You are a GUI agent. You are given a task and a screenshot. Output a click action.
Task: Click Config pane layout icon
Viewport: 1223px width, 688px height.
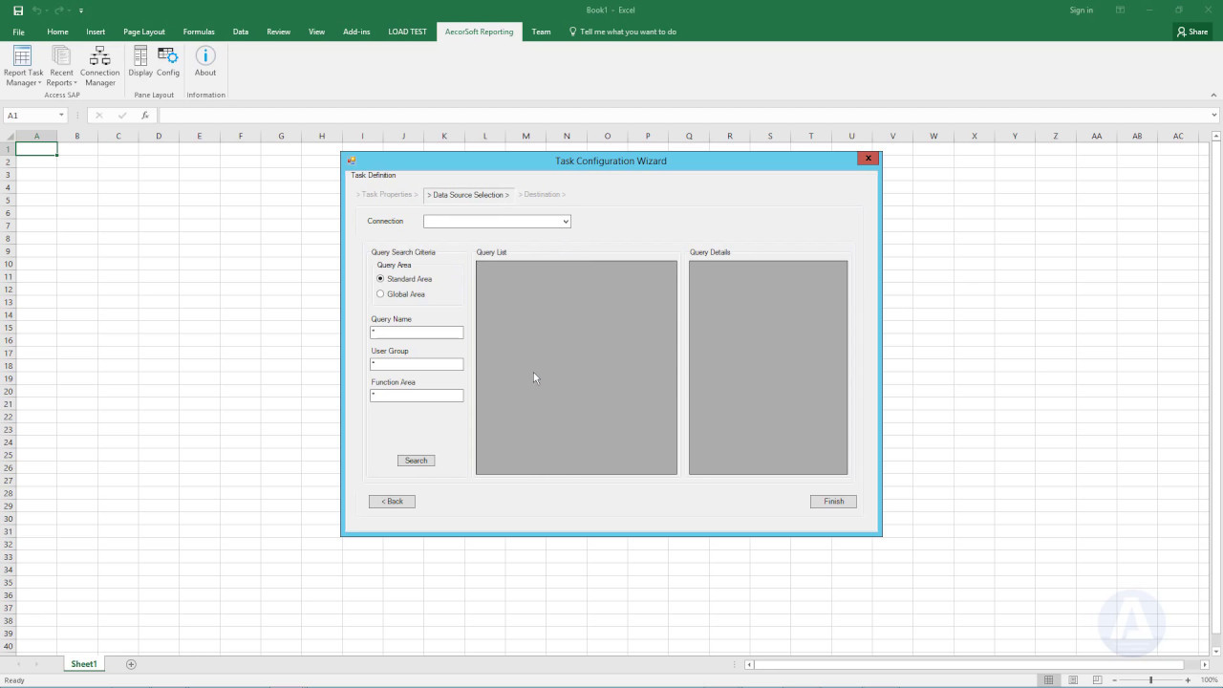[168, 61]
